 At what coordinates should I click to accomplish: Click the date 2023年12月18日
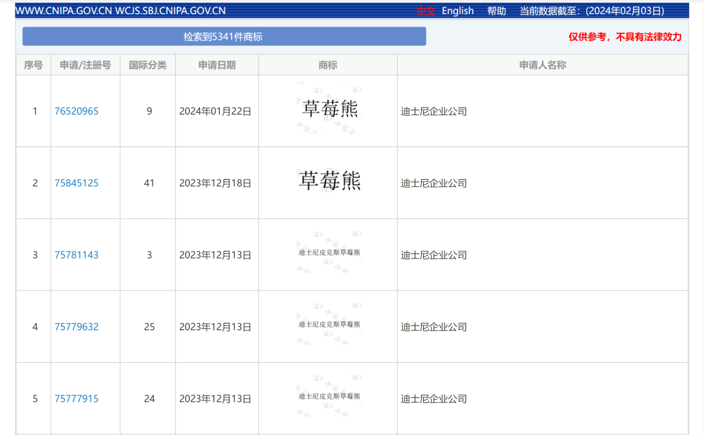pyautogui.click(x=215, y=183)
